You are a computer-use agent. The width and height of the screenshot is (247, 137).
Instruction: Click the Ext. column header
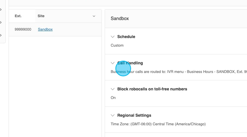tap(18, 16)
